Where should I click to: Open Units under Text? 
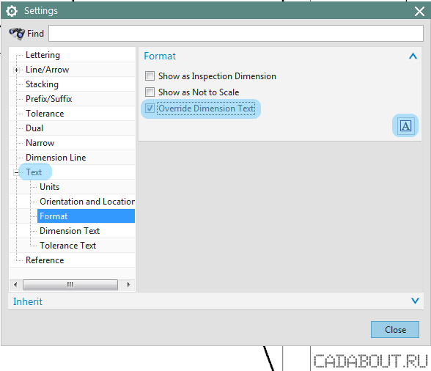pyautogui.click(x=50, y=187)
